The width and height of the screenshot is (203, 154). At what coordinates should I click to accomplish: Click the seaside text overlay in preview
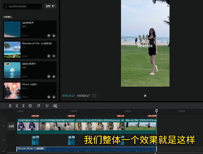[x=145, y=46]
